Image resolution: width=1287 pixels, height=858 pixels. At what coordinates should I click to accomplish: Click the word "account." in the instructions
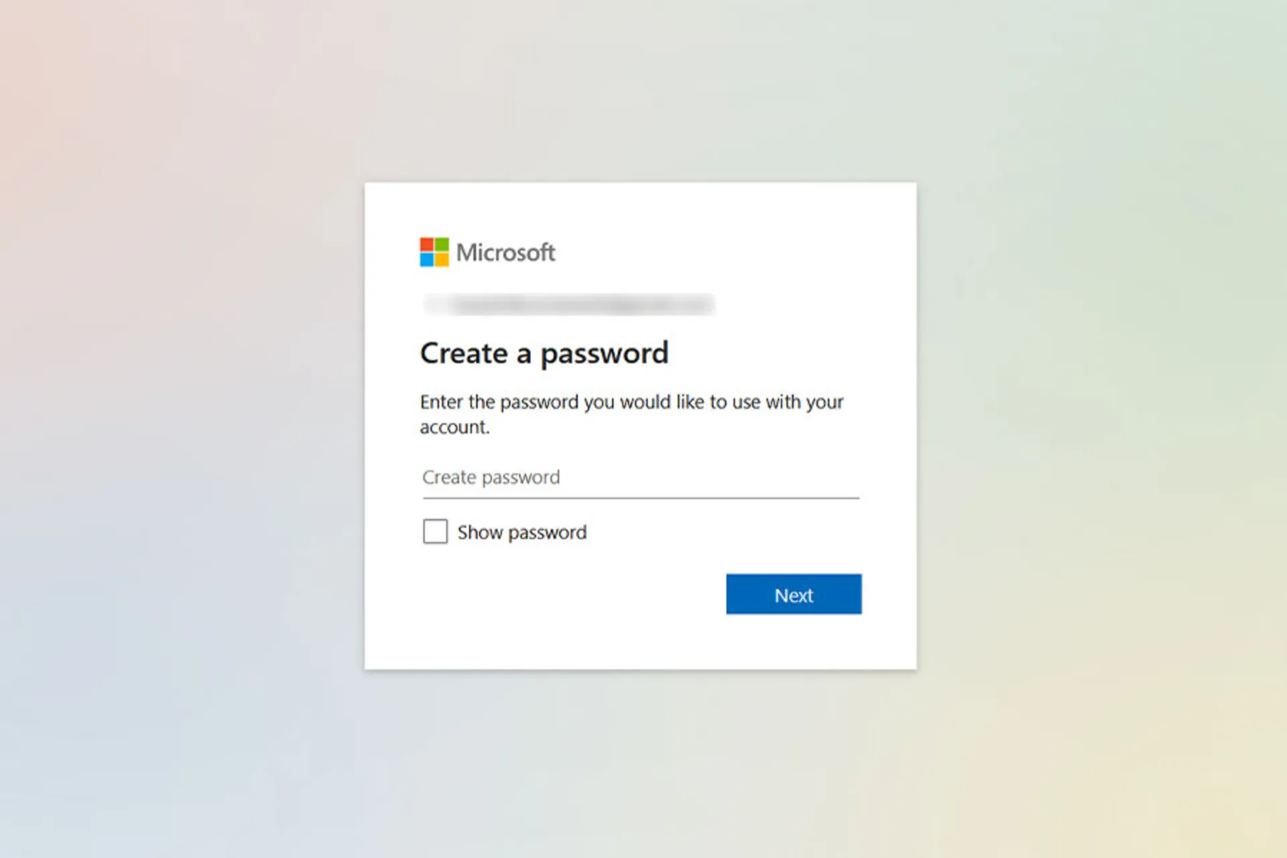(454, 427)
